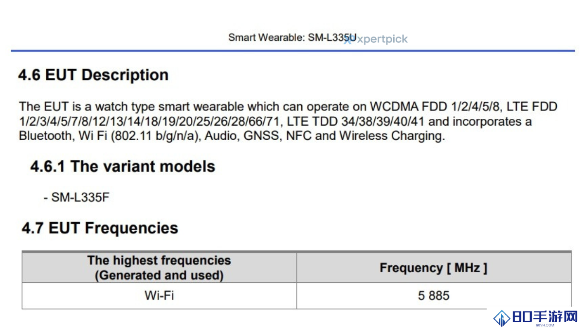Click the Wireless Charging text

pos(392,136)
